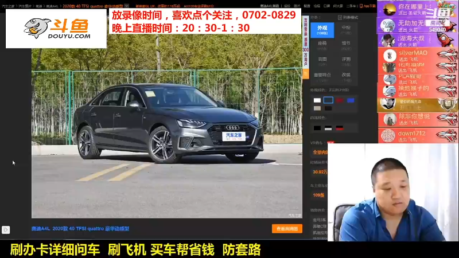Viewport: 459px width, 258px height.
Task: Open the 全景内 VR panorama link
Action: [320, 153]
